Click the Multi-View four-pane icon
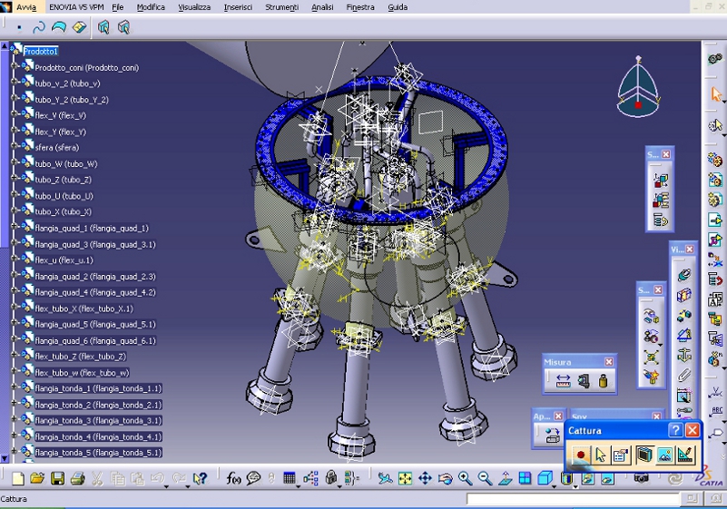 (525, 478)
